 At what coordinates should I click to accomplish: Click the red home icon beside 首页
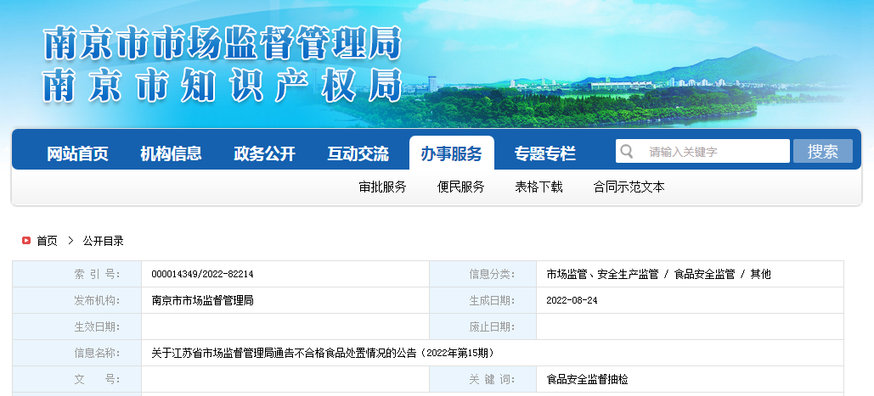pyautogui.click(x=26, y=241)
